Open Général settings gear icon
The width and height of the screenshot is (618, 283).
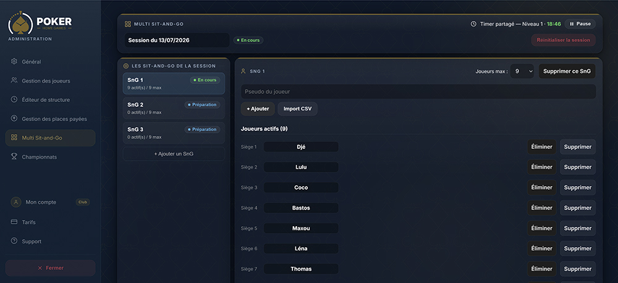pos(14,62)
